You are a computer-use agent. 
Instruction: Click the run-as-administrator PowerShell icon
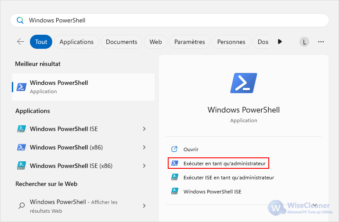(175, 163)
